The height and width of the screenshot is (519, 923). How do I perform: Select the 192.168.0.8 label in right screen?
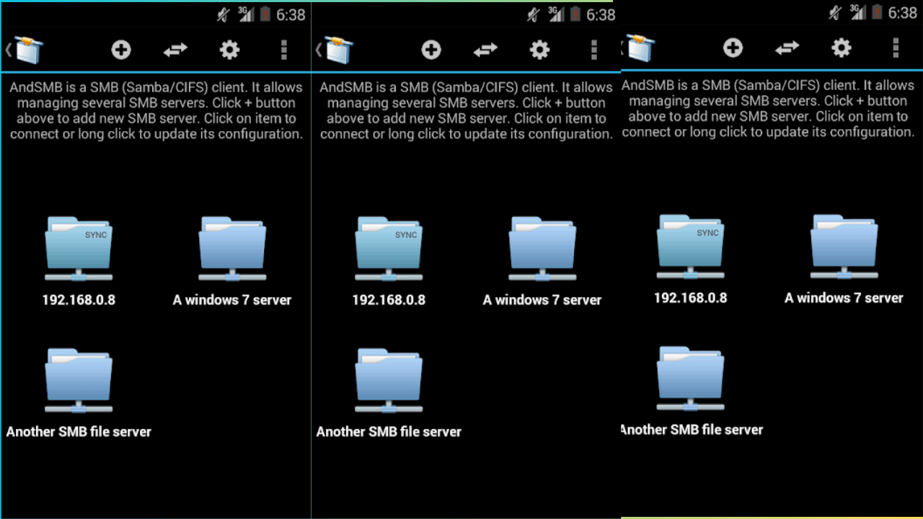tap(690, 298)
